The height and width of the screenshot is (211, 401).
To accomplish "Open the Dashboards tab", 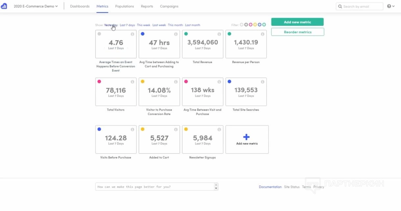I will (x=80, y=6).
